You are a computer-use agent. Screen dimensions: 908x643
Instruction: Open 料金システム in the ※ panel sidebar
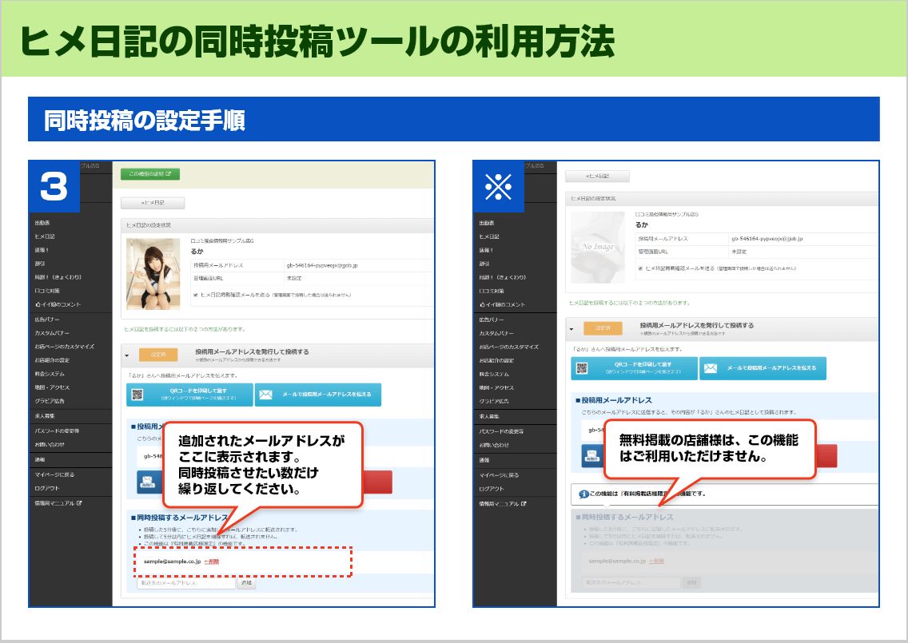[x=494, y=374]
